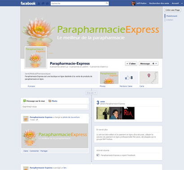Open the ParapharmacieExpress cover photo
This screenshot has width=184, height=170.
(92, 32)
